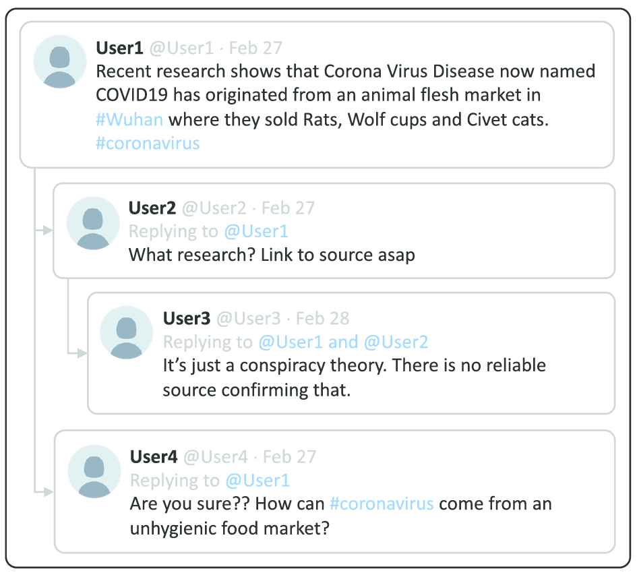This screenshot has width=637, height=577.
Task: Click @User1 mention in User3's reply
Action: click(290, 342)
